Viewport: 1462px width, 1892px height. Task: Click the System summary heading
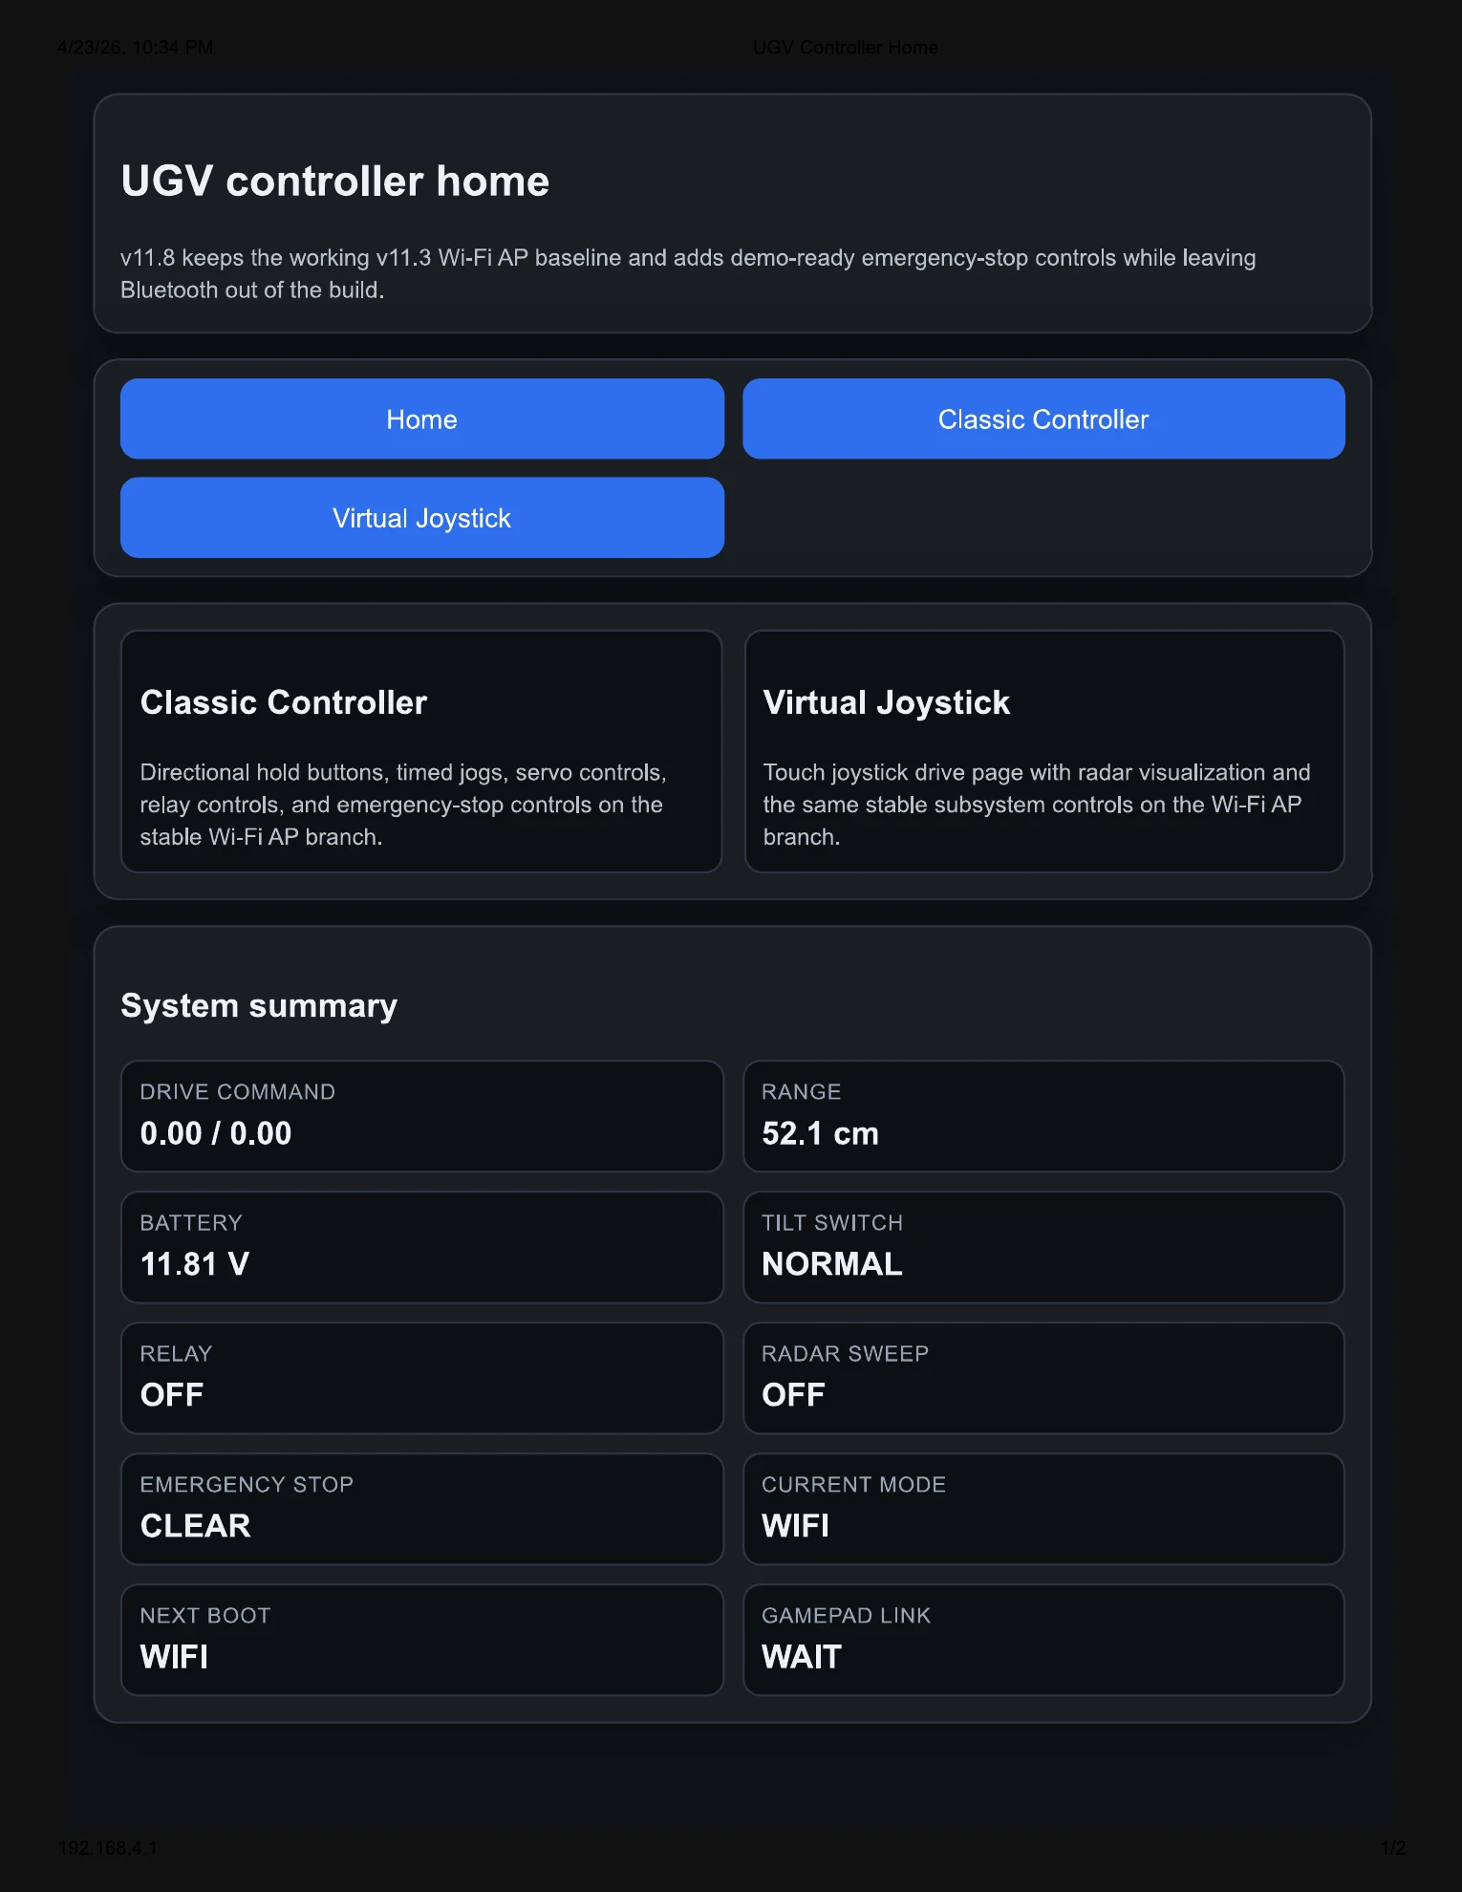[x=258, y=1005]
